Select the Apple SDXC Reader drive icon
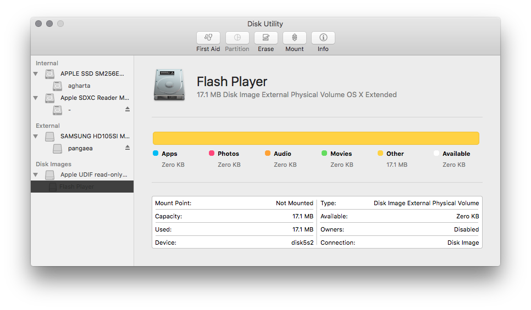Screen dimensions: 531x310 pos(50,98)
